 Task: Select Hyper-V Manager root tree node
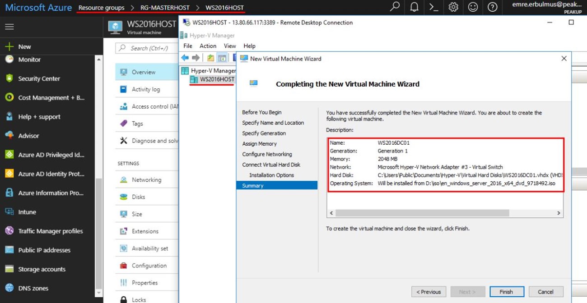[208, 71]
